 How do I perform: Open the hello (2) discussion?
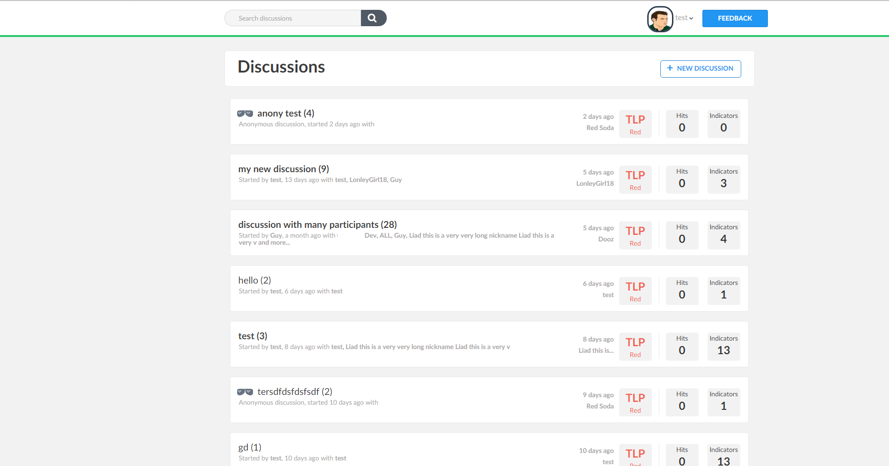254,280
